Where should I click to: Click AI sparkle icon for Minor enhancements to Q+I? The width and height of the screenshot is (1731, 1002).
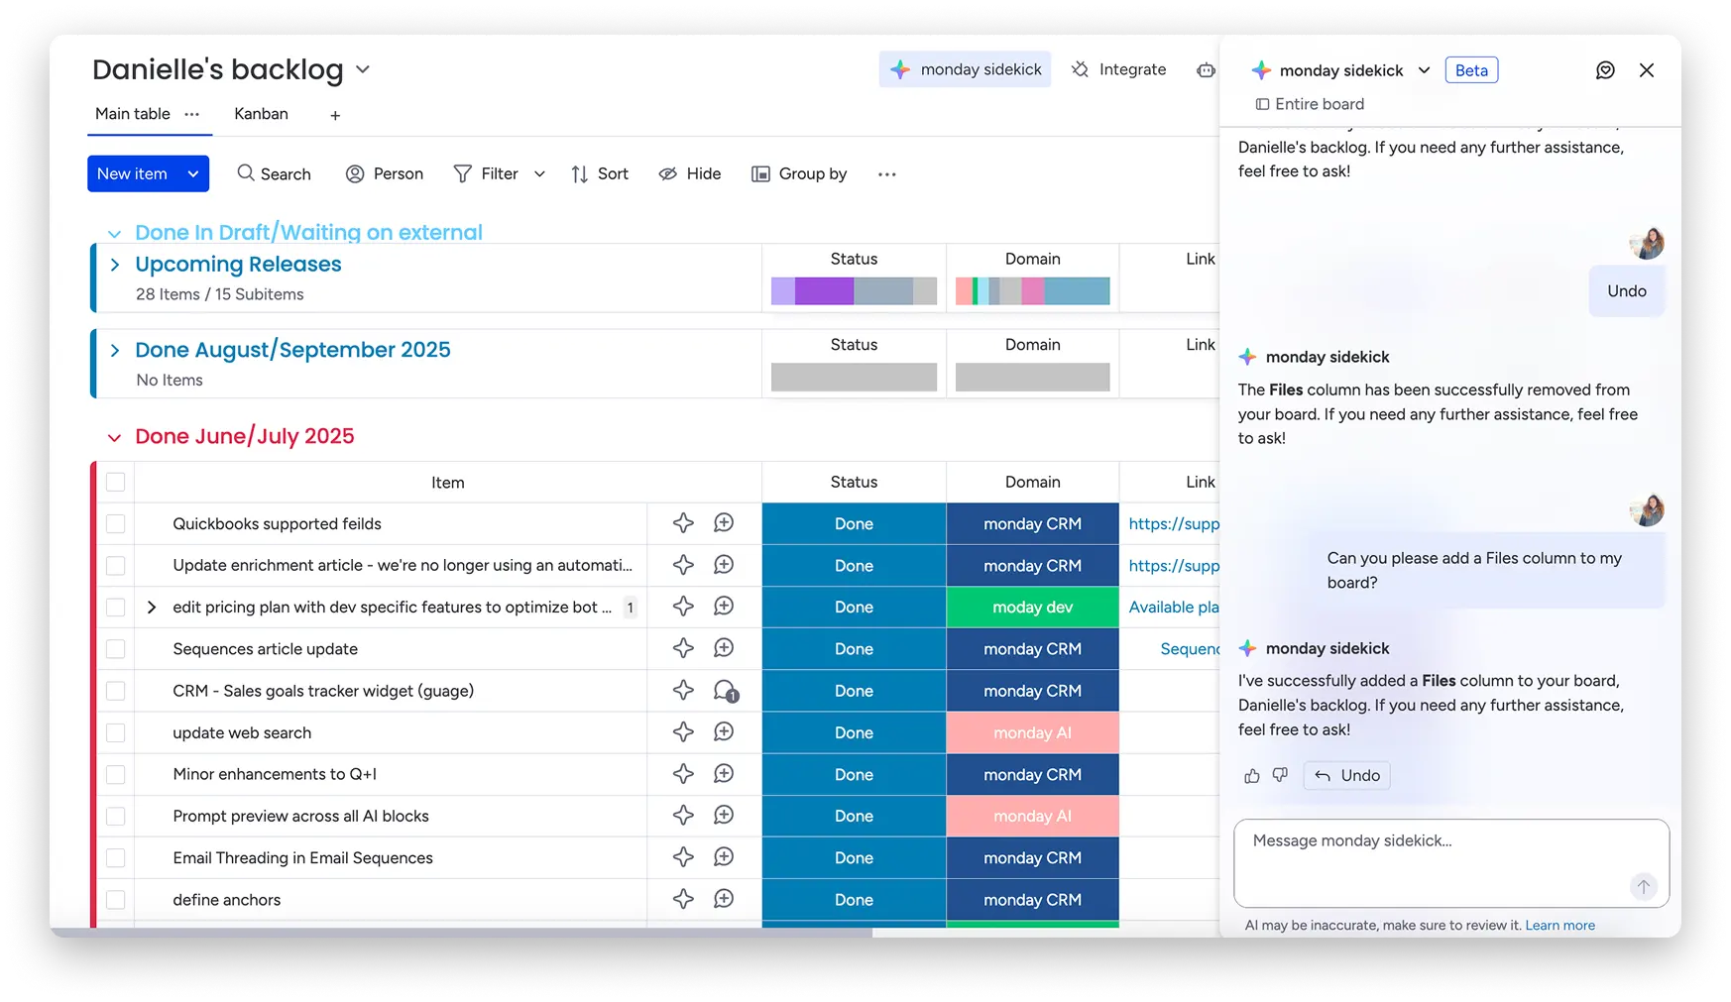pyautogui.click(x=683, y=774)
